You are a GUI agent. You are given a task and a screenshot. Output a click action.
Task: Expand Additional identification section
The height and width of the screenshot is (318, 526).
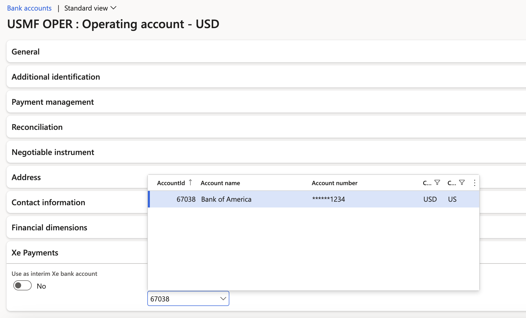coord(56,77)
